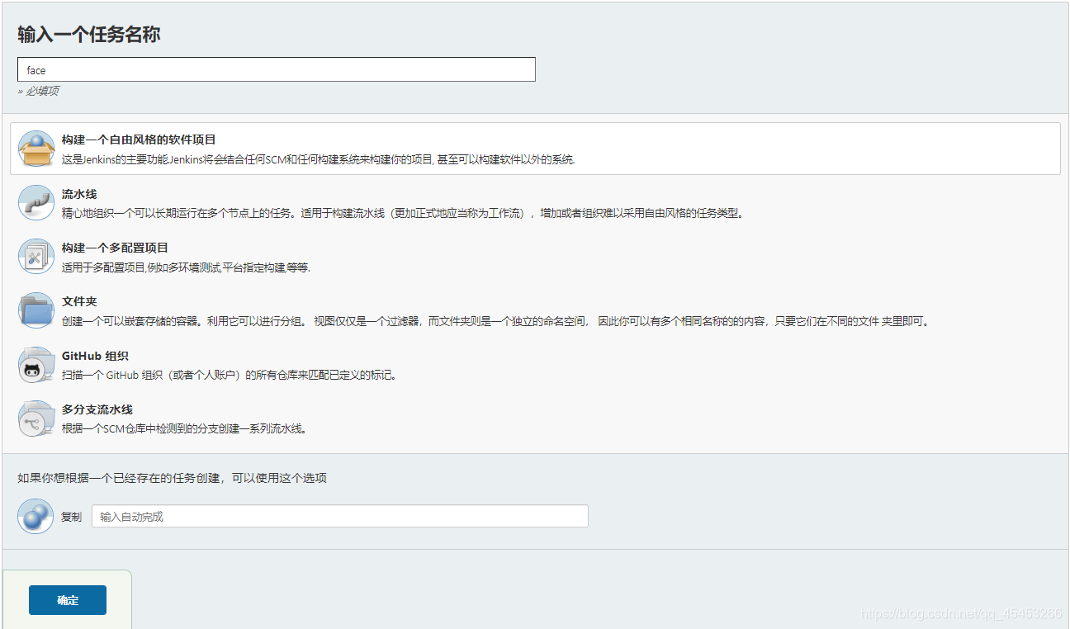
Task: Click the copy blue spheres icon
Action: tap(36, 516)
